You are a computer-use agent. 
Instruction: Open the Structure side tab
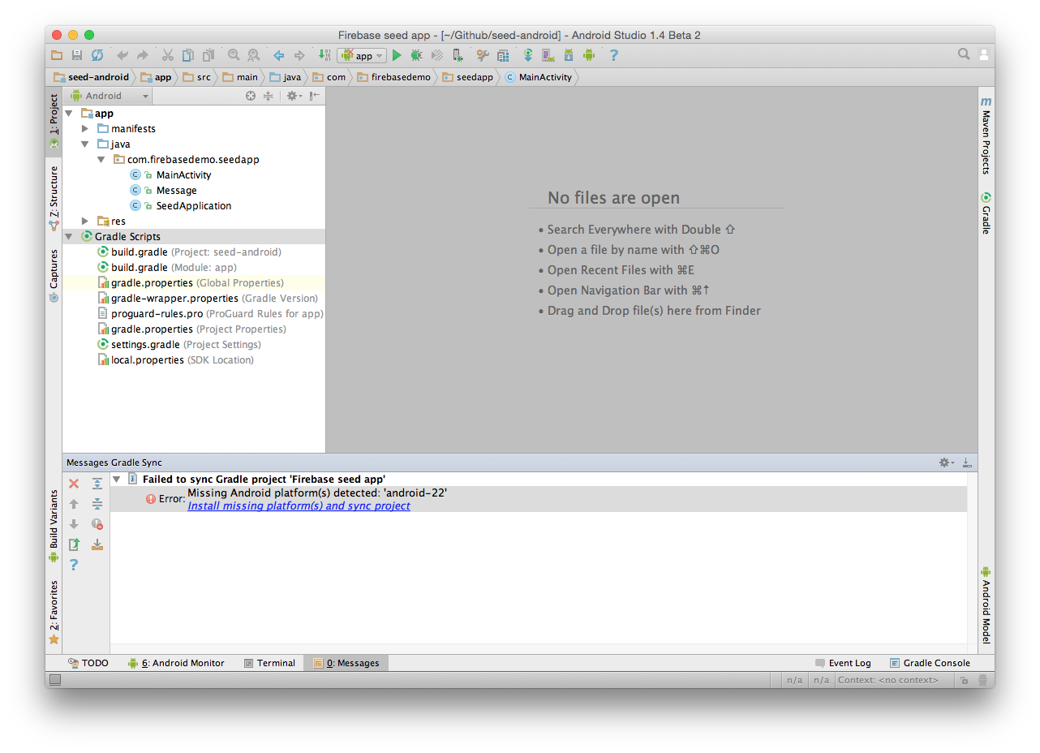click(x=54, y=199)
